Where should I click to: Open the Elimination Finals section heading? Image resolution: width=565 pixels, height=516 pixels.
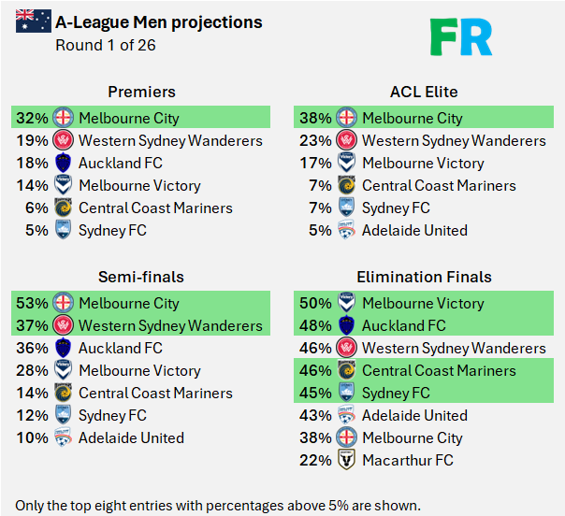[424, 277]
